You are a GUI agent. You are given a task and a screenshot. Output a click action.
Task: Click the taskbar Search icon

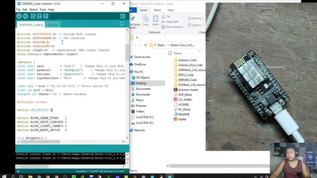(x=13, y=177)
